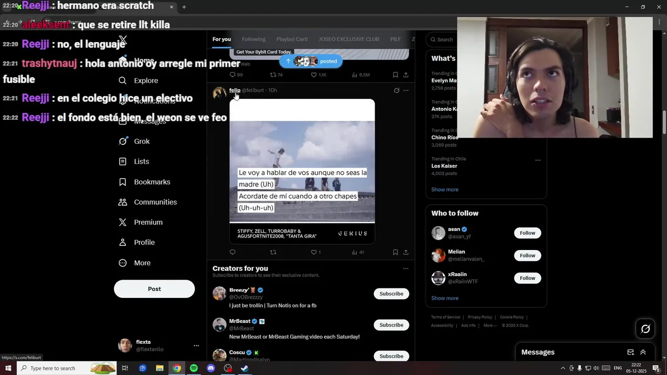The width and height of the screenshot is (667, 375).
Task: Show more accounts to follow
Action: click(x=445, y=298)
